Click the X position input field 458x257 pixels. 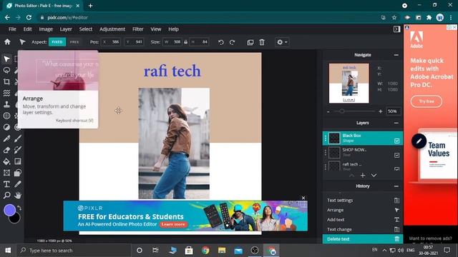click(x=111, y=42)
